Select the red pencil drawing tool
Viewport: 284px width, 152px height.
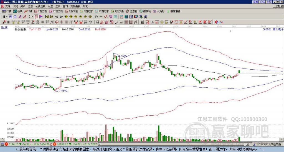tap(4, 22)
